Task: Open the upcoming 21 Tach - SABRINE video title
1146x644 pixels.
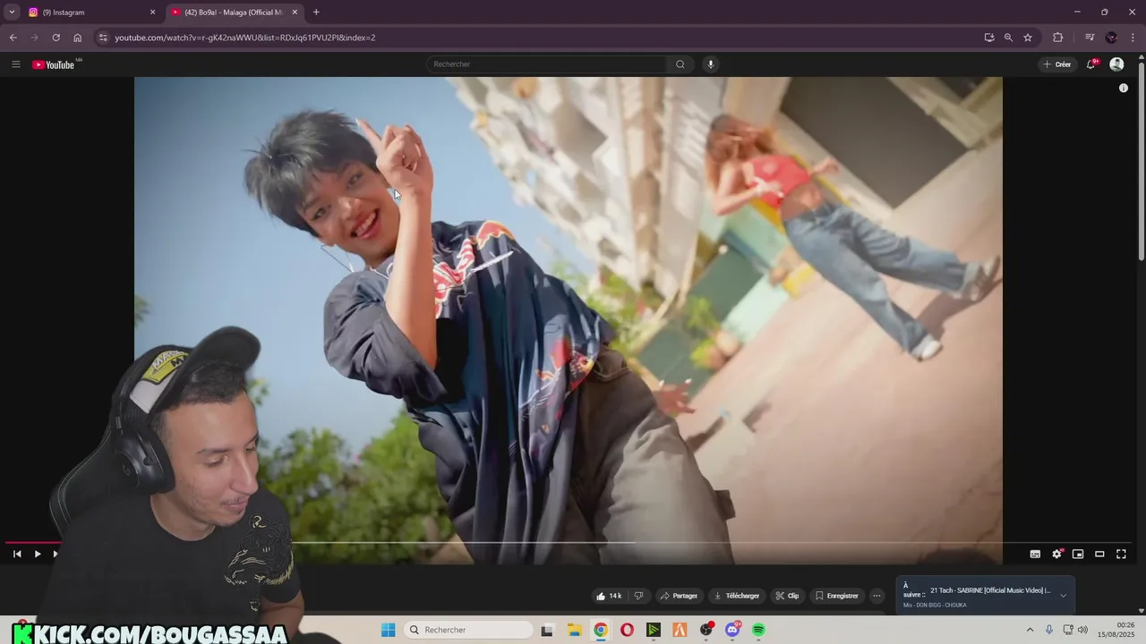Action: pos(990,590)
